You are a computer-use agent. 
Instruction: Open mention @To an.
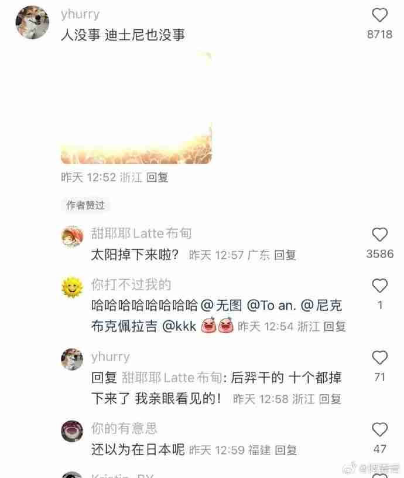(271, 305)
